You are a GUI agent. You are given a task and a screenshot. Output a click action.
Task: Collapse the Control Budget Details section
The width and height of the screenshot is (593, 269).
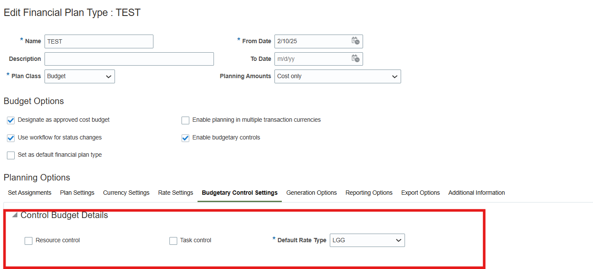(x=14, y=214)
